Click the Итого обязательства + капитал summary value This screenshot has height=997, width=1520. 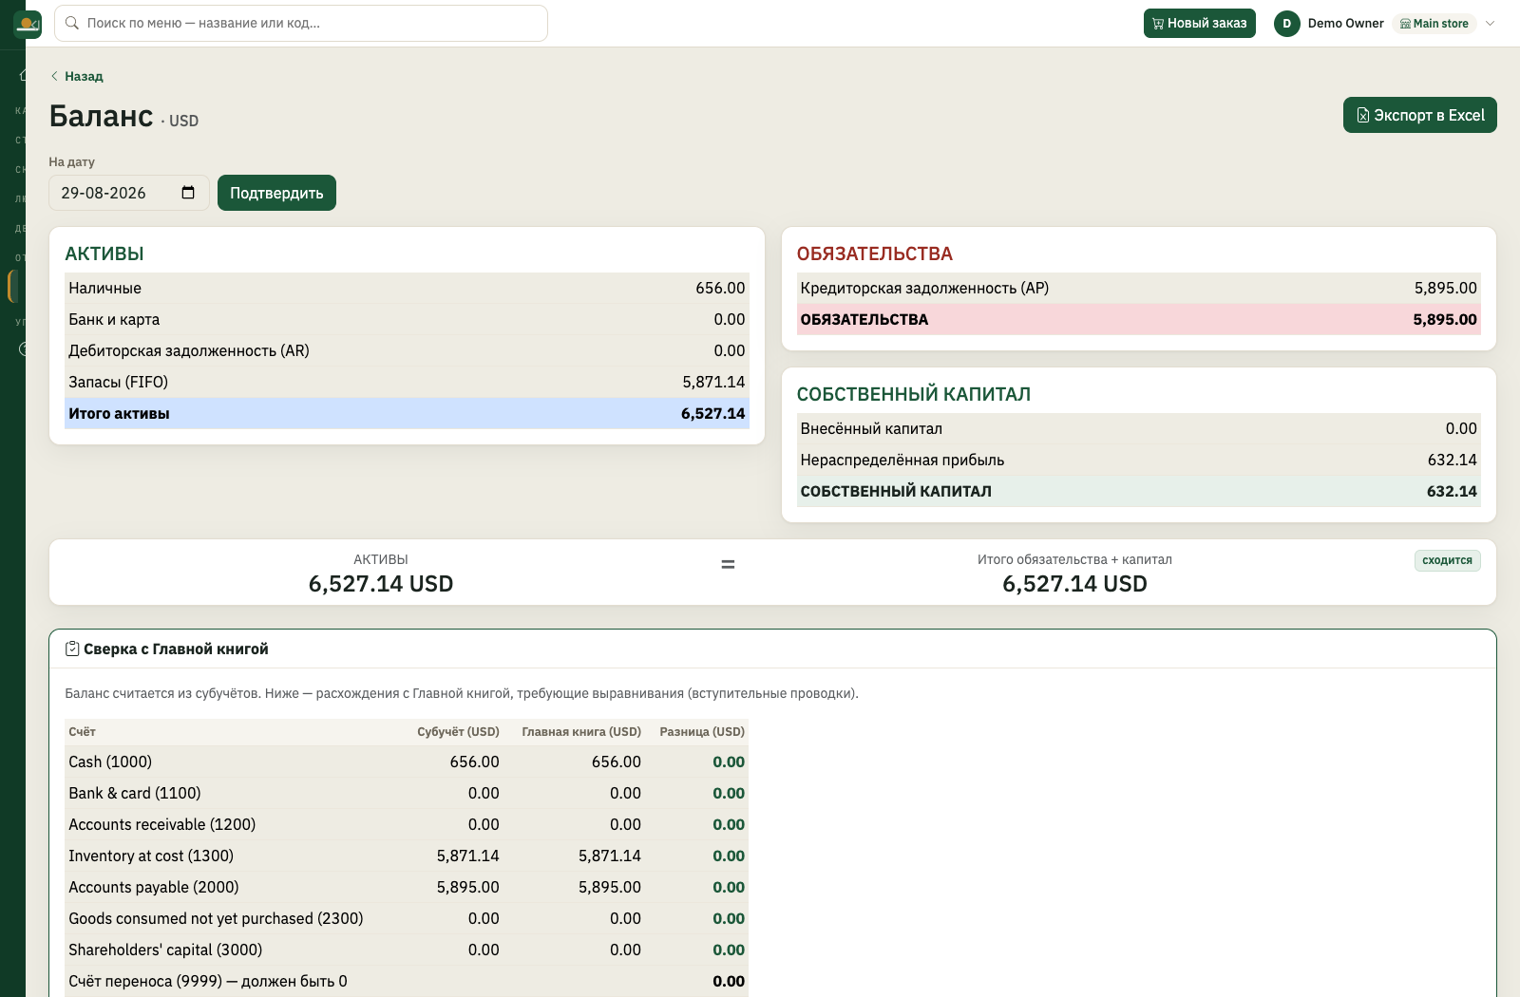coord(1074,584)
